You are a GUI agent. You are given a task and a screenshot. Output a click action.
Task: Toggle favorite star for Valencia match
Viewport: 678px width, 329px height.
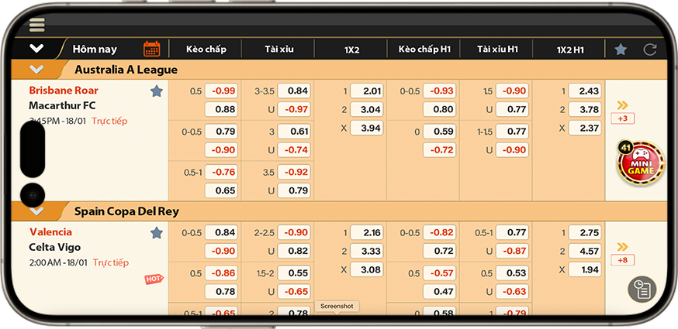[156, 232]
